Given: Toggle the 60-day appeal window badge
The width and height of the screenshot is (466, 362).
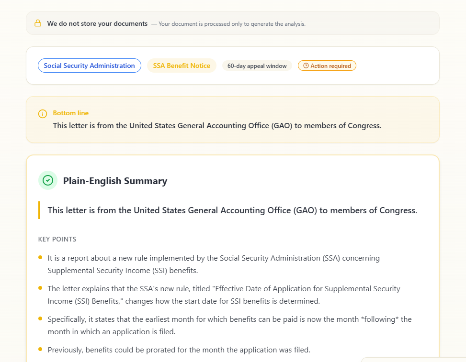Looking at the screenshot, I should pyautogui.click(x=257, y=66).
